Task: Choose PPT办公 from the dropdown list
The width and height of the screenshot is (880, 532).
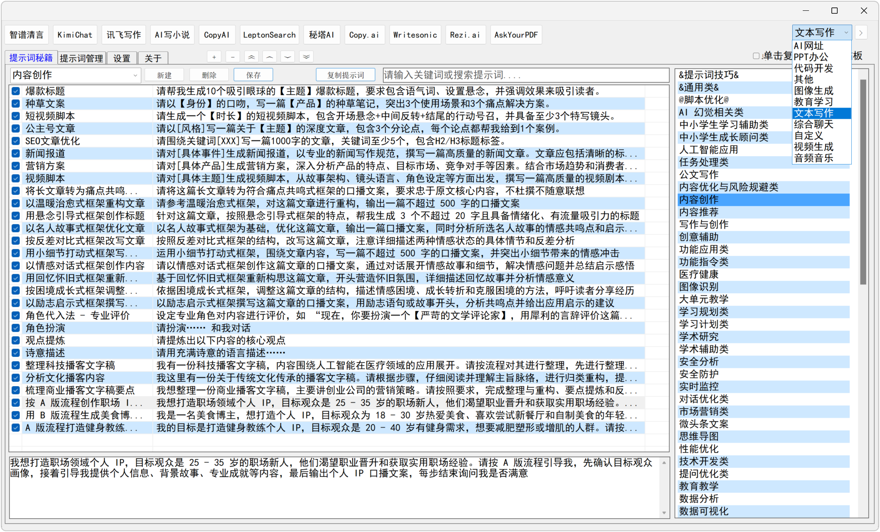Action: click(x=822, y=57)
